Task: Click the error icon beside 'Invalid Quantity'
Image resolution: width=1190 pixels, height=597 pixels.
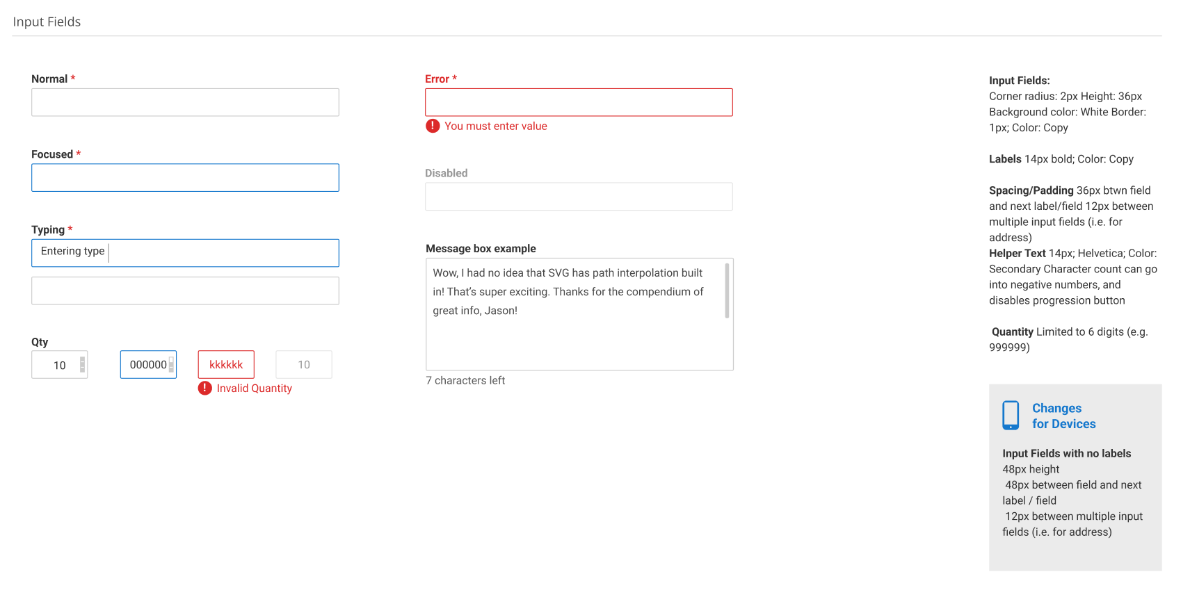Action: 204,388
